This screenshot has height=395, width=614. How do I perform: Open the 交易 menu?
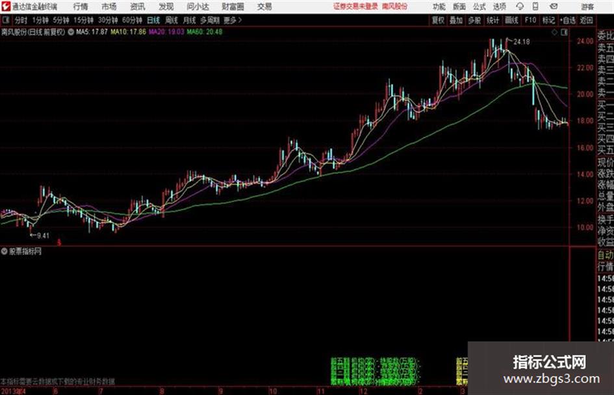[x=264, y=6]
